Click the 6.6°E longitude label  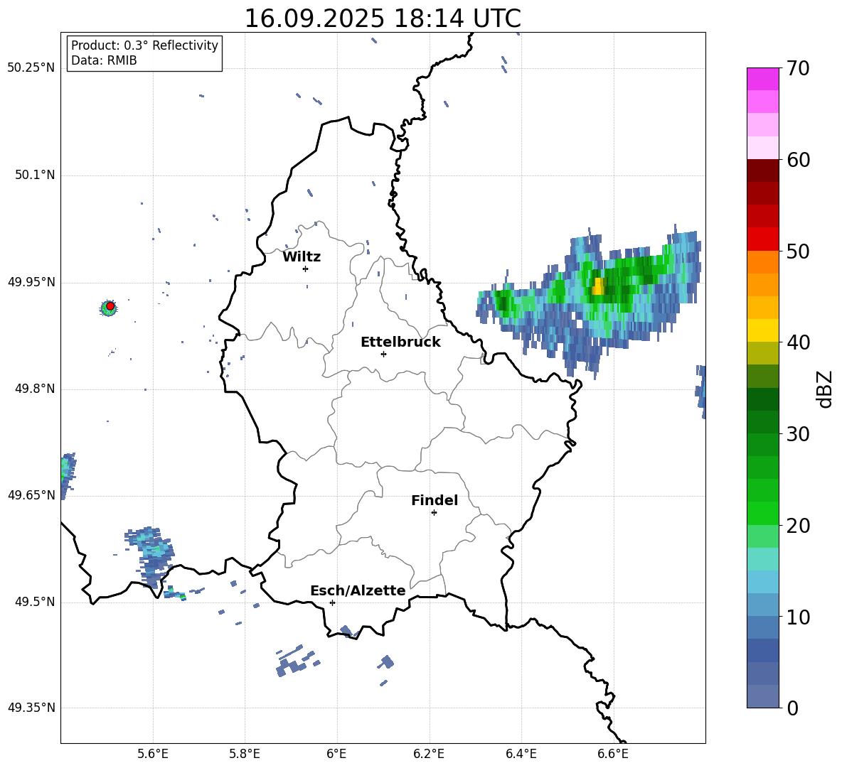[x=613, y=754]
